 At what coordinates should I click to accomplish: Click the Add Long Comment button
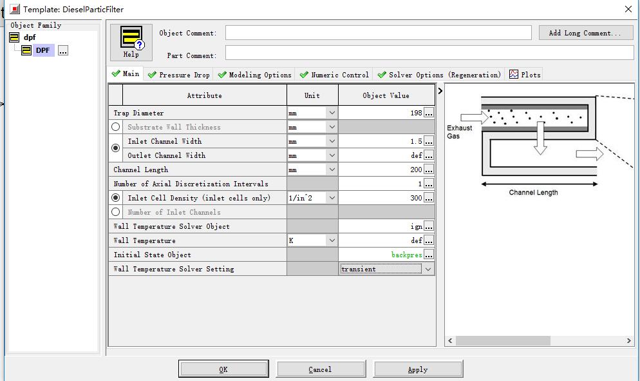pos(585,33)
